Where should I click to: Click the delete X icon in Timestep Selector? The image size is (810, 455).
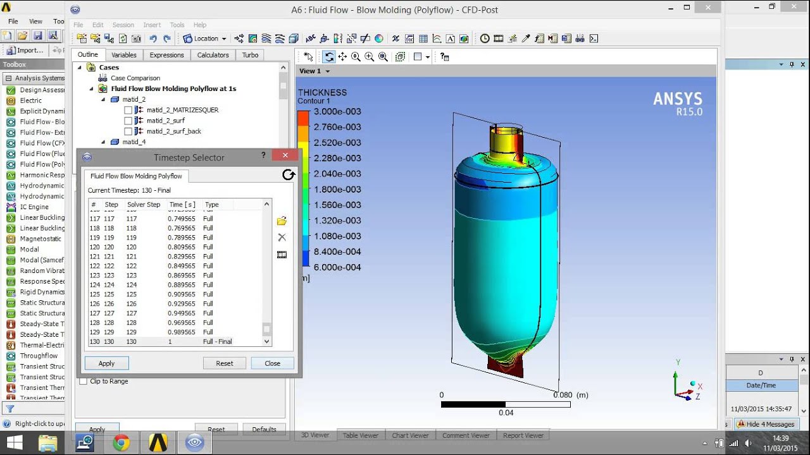click(282, 238)
